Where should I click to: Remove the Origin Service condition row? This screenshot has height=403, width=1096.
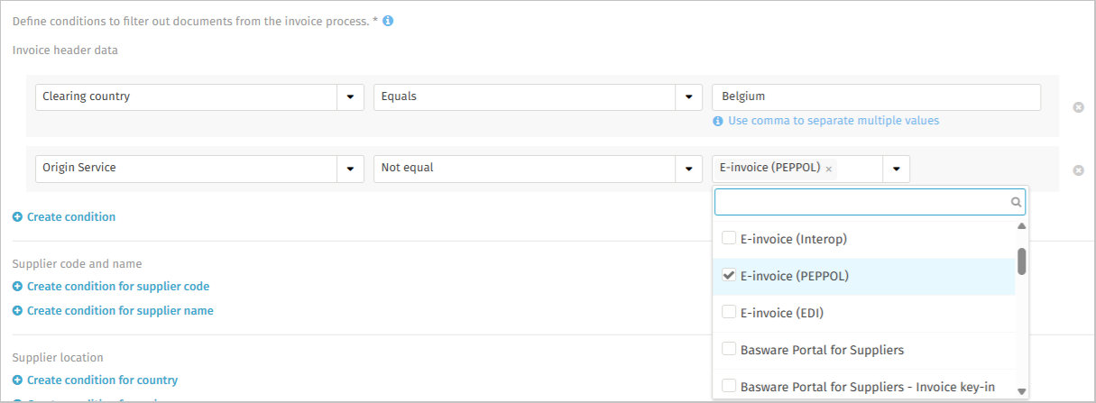[1078, 169]
